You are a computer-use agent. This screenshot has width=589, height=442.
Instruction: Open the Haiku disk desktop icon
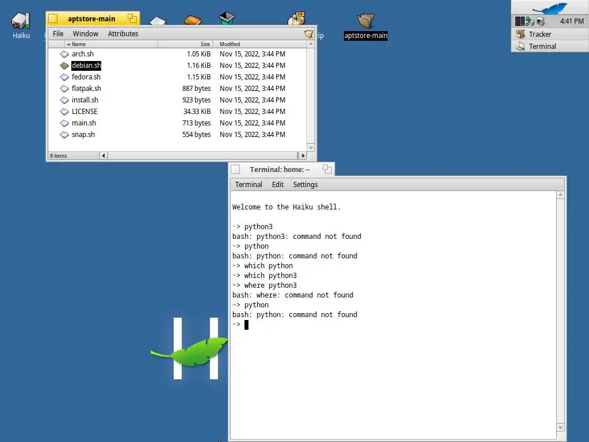21,21
